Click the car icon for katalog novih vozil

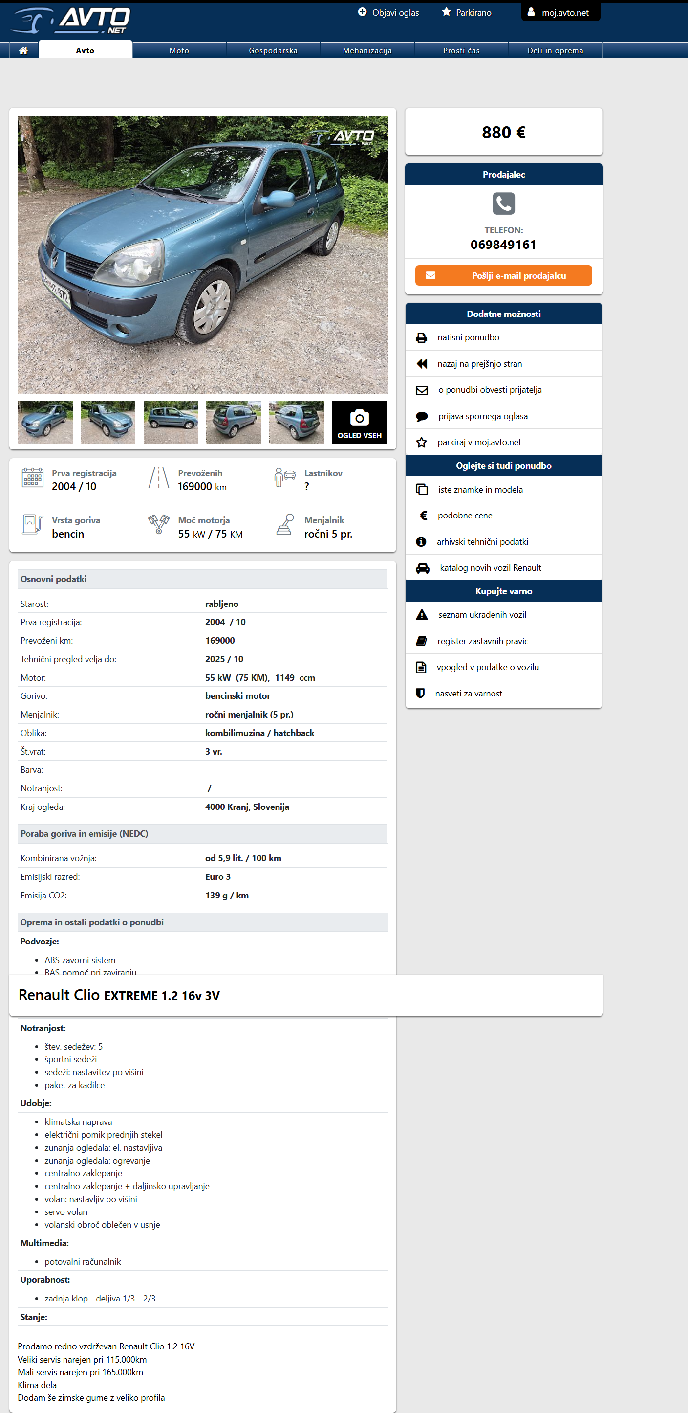423,568
